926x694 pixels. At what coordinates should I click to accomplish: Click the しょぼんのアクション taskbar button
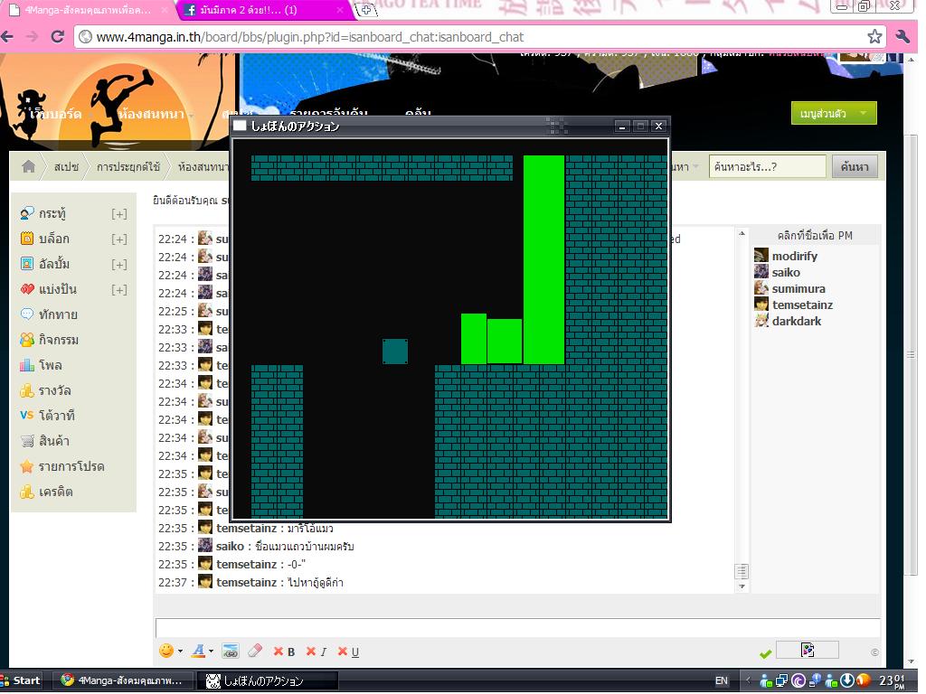[268, 681]
